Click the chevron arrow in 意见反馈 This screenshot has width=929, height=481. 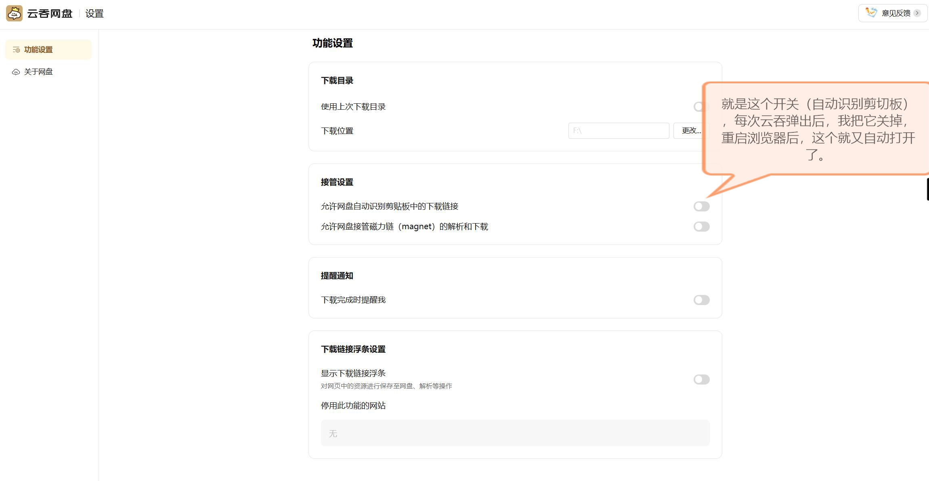click(x=917, y=13)
